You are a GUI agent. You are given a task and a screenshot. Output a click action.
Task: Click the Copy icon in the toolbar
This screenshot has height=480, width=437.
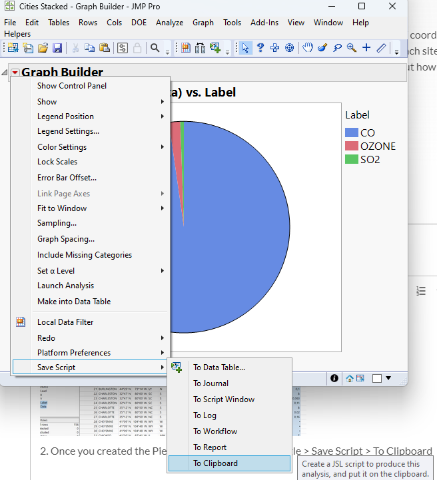(x=90, y=48)
